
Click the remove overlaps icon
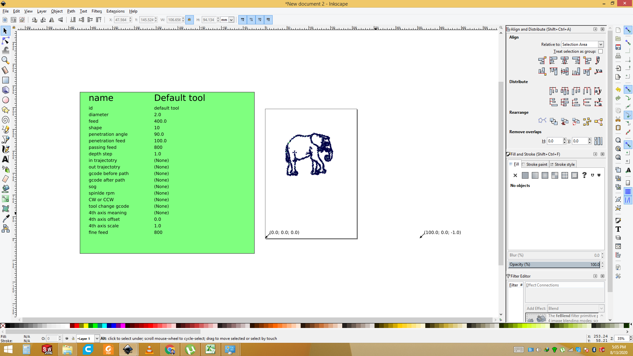click(x=599, y=140)
